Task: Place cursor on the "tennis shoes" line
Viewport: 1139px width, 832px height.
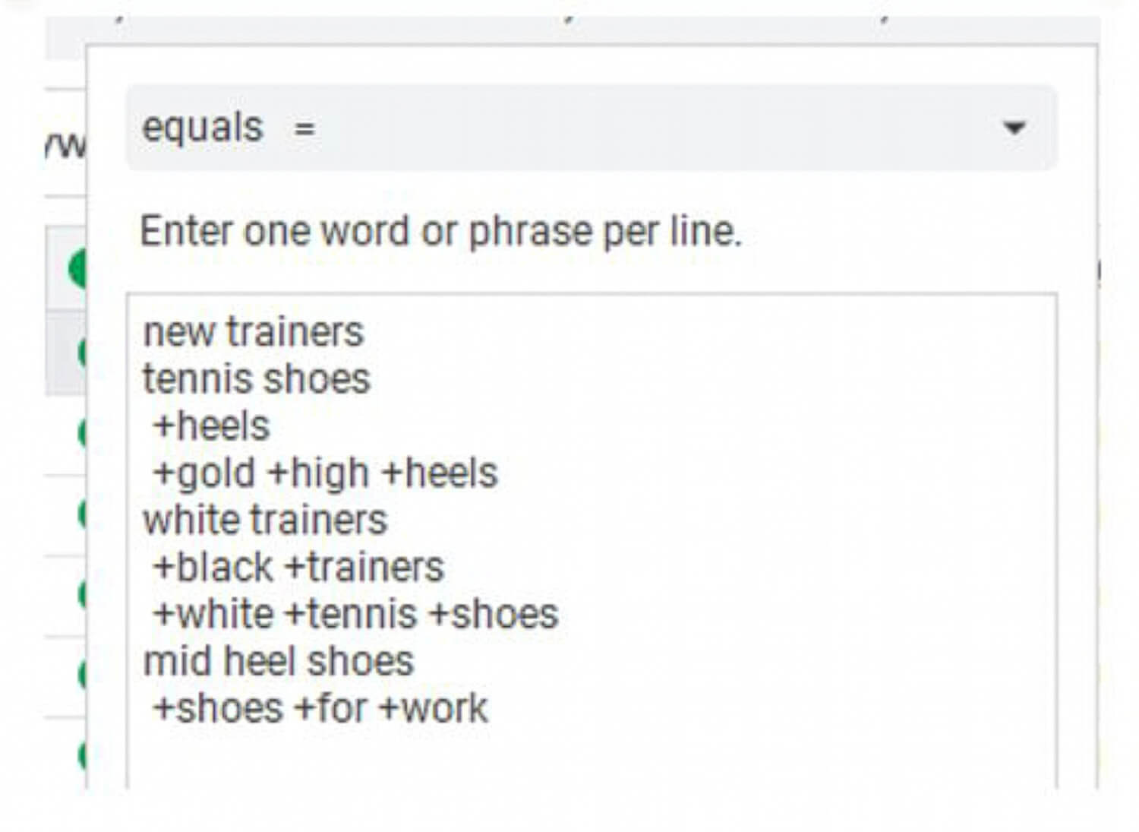Action: tap(257, 379)
